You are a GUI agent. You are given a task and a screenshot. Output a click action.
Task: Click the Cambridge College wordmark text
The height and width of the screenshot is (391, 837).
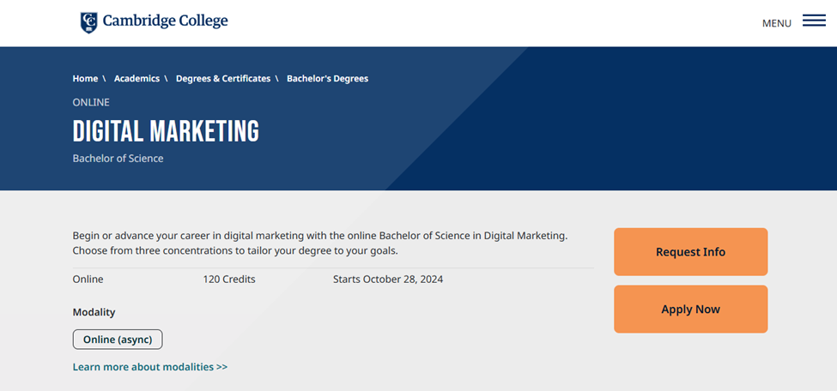[x=165, y=21]
